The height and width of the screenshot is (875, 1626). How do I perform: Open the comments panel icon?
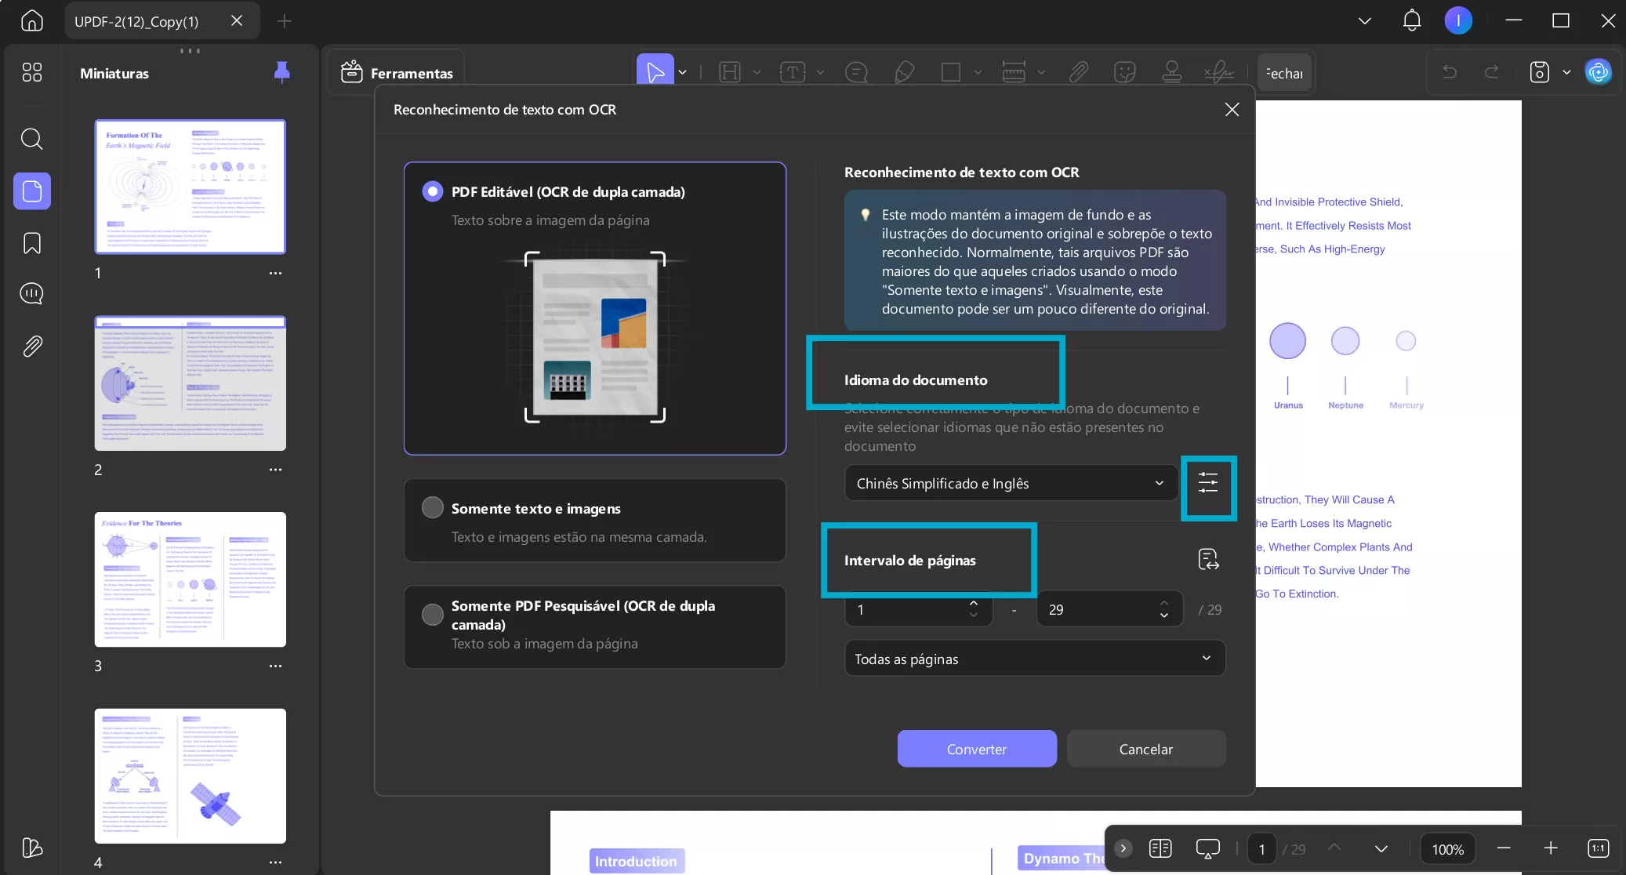(32, 294)
